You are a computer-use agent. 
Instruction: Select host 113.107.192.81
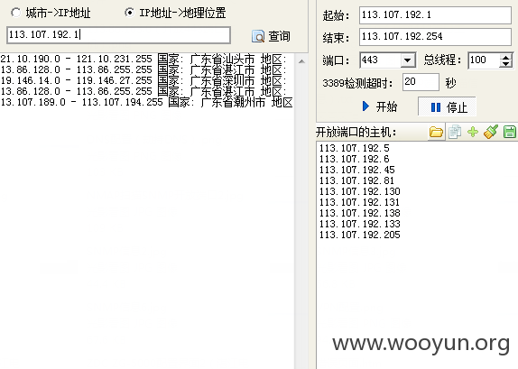[356, 181]
